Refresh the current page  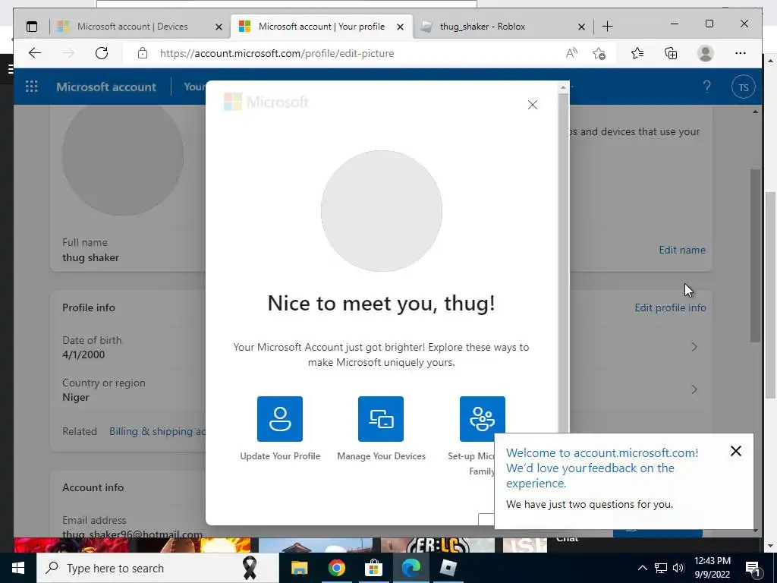pyautogui.click(x=102, y=53)
